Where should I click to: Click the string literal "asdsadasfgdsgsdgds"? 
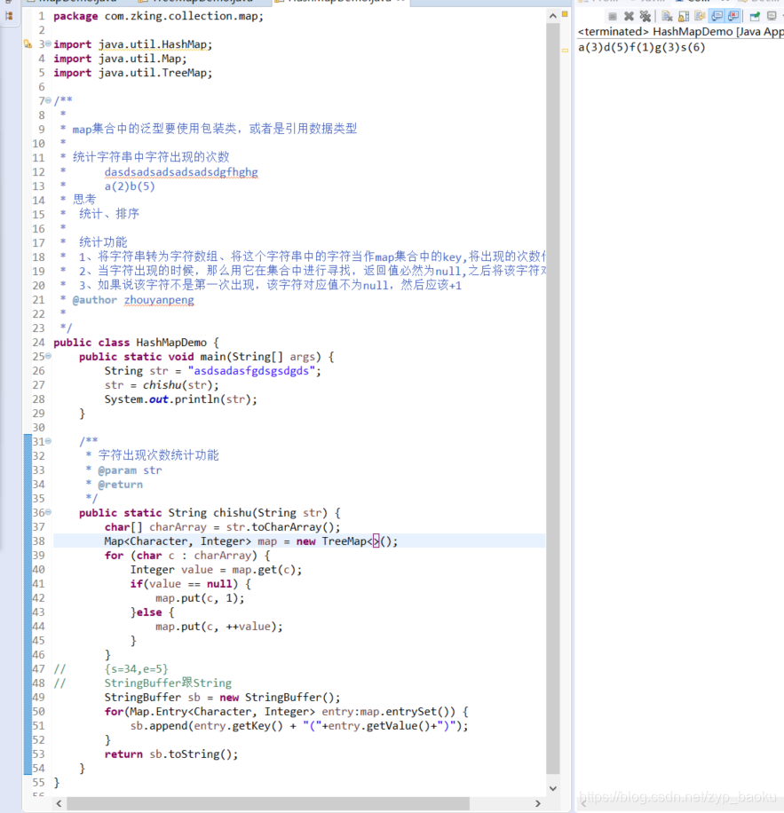click(x=251, y=371)
